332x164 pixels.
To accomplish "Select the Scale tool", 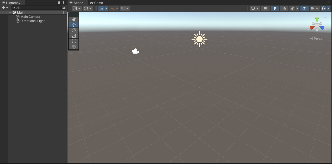I will click(x=74, y=36).
